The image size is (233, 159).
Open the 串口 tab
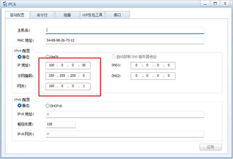(x=117, y=15)
